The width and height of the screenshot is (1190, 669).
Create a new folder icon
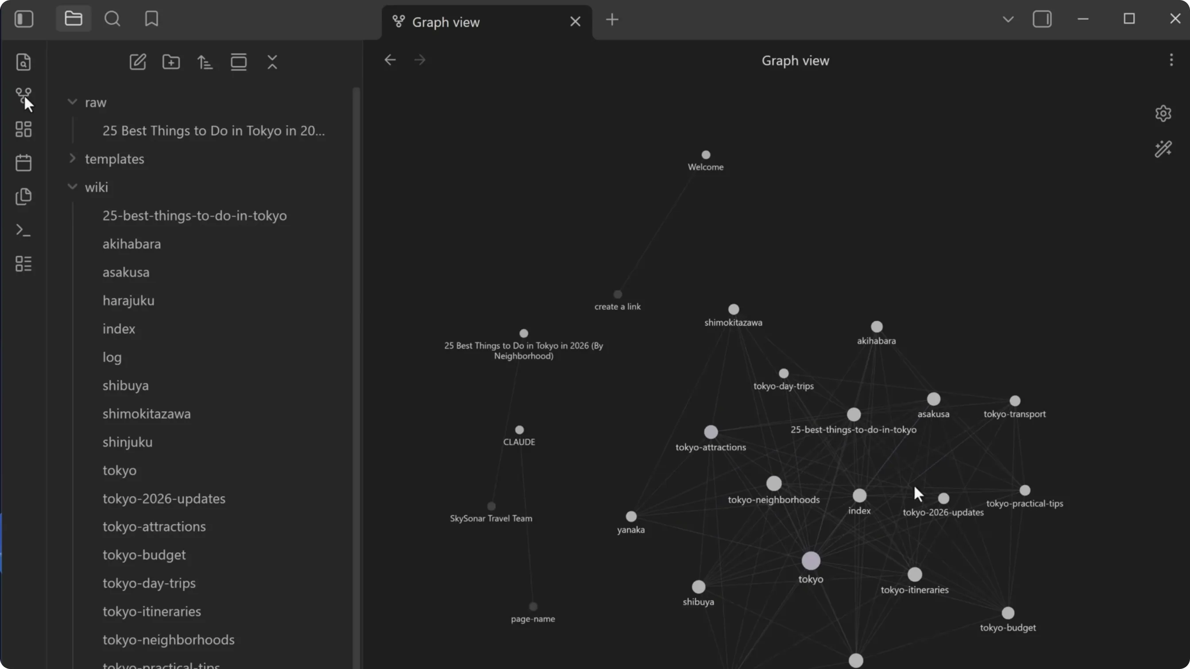[171, 62]
